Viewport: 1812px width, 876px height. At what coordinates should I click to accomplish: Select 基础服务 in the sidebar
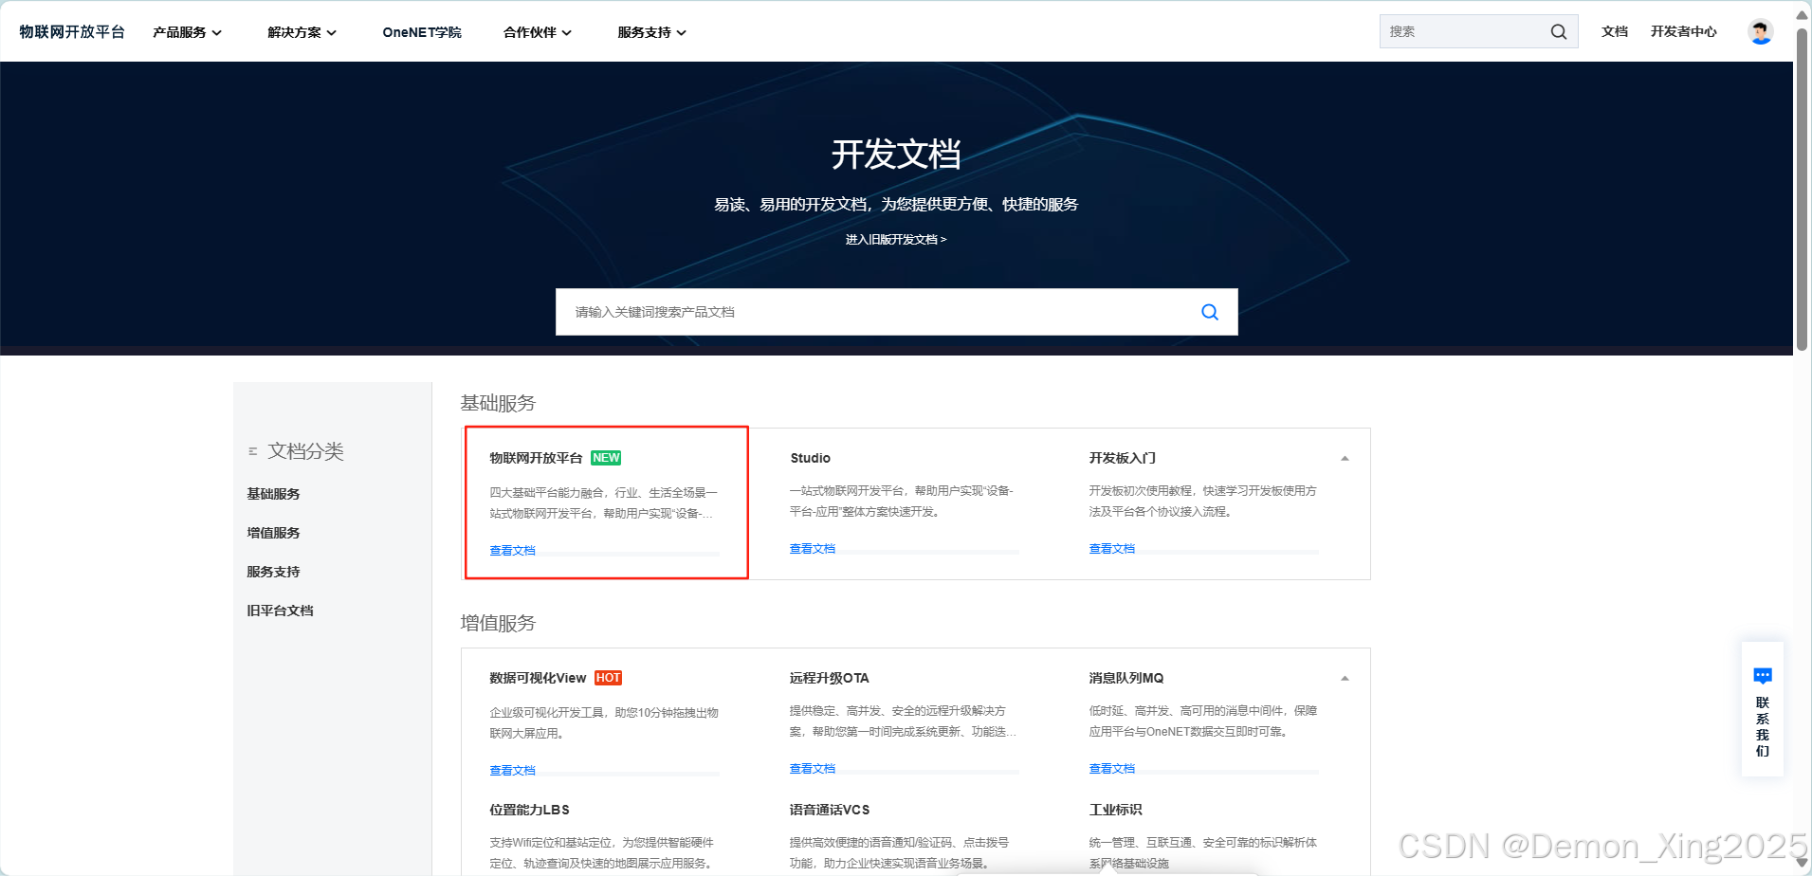tap(273, 494)
